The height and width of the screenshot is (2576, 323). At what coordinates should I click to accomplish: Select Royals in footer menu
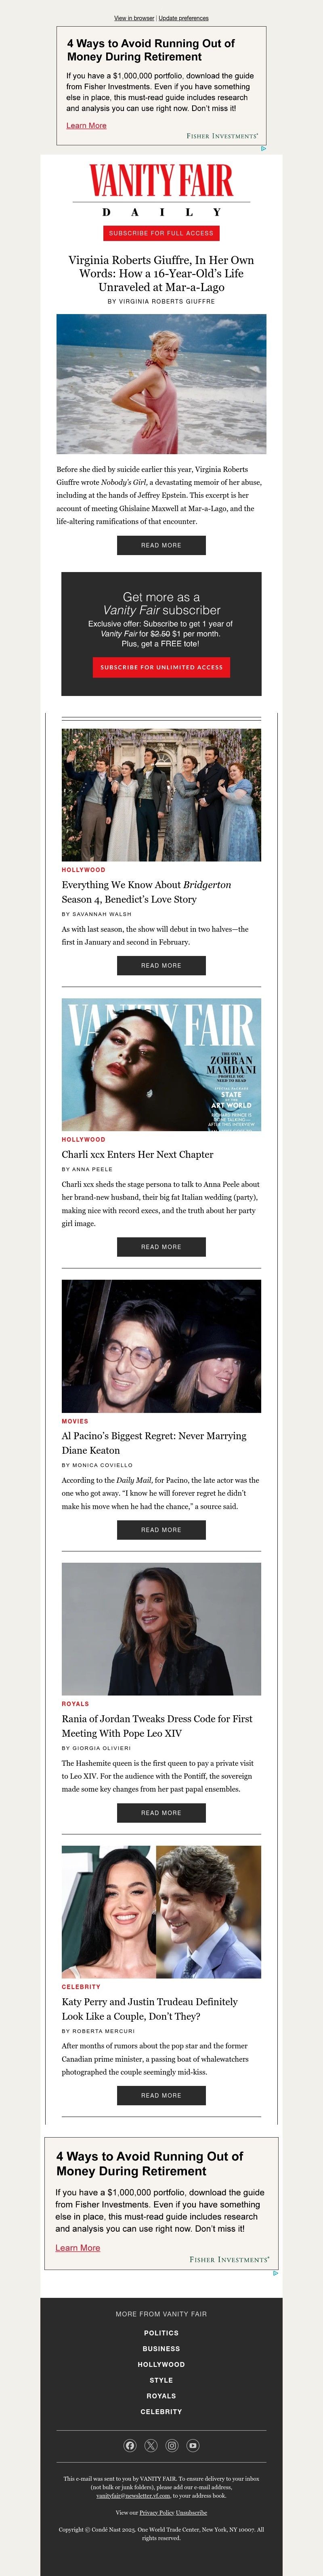click(x=161, y=2396)
